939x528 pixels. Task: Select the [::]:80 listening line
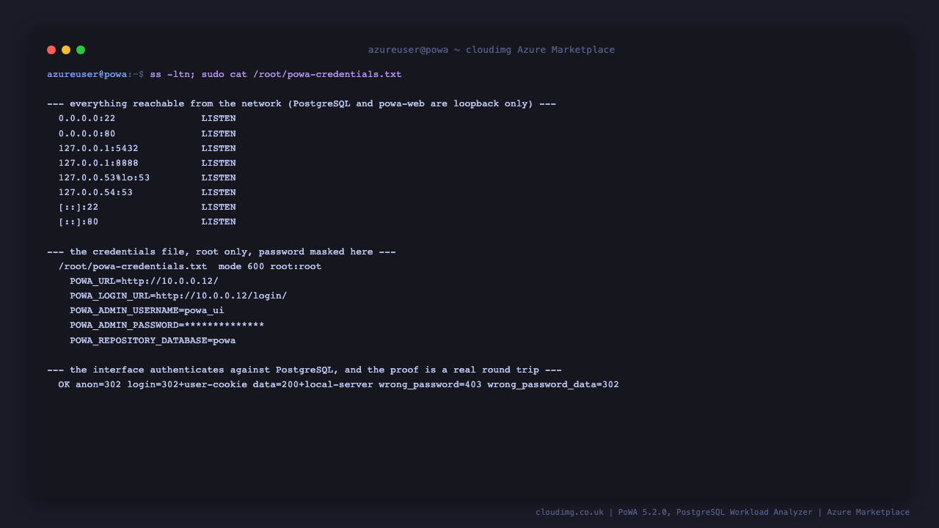pyautogui.click(x=147, y=221)
